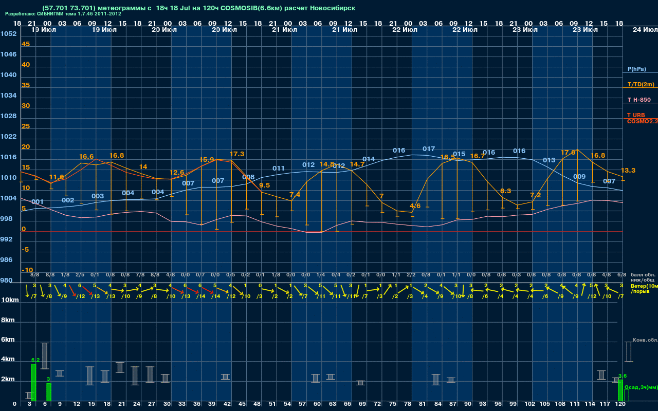Click the 992 pressure axis label
The width and height of the screenshot is (658, 411).
click(7, 239)
